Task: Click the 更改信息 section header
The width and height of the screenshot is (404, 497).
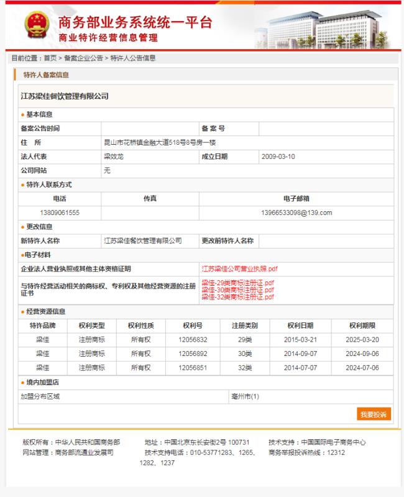Action: coord(39,227)
